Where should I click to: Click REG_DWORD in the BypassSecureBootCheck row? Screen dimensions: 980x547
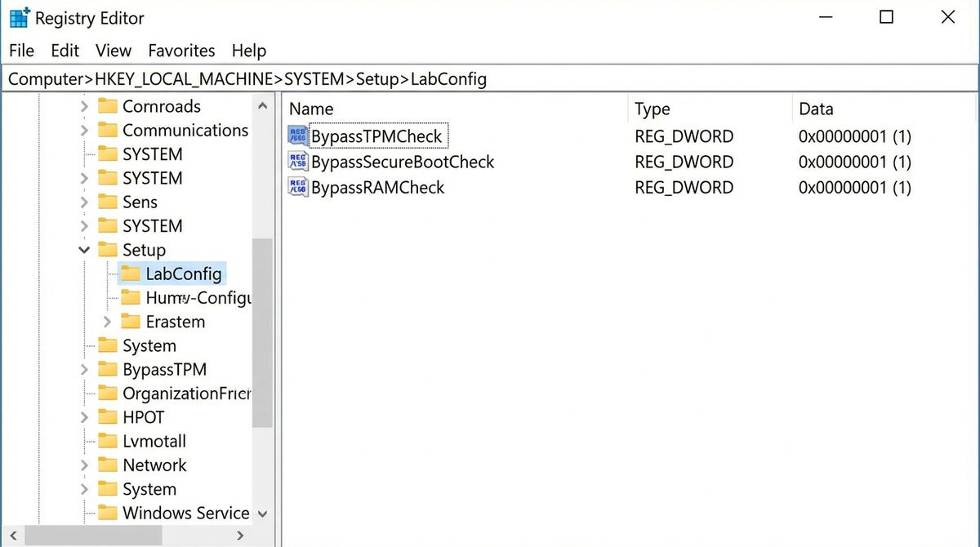tap(684, 162)
